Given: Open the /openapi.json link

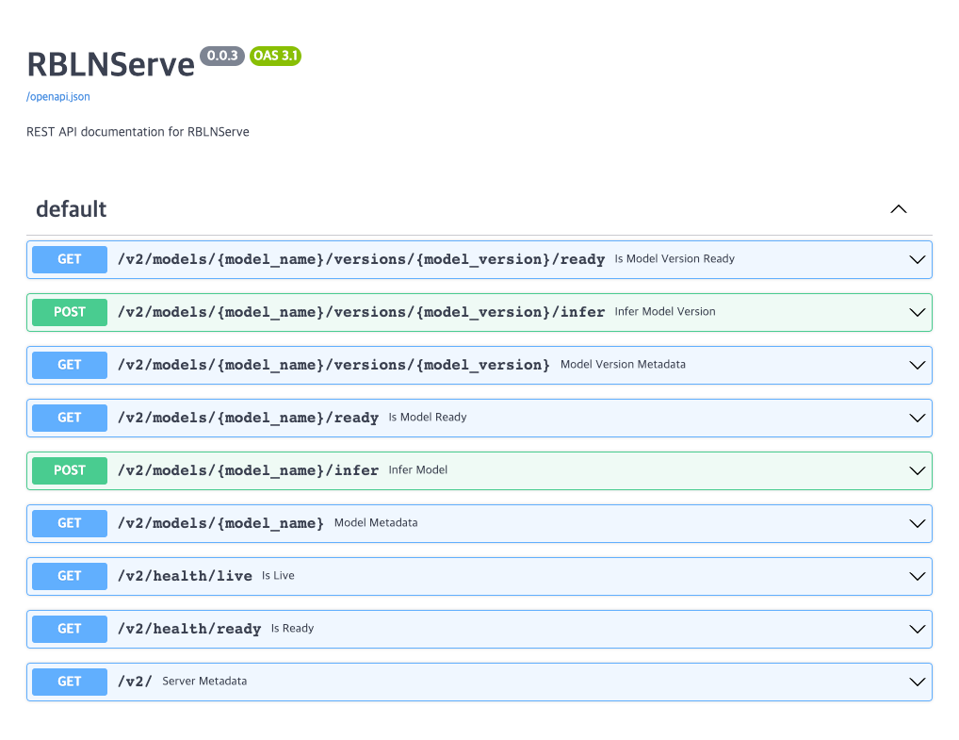Looking at the screenshot, I should [x=58, y=97].
